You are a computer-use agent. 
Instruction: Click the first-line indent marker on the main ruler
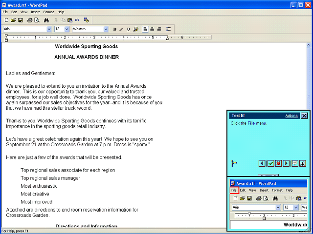6,36
